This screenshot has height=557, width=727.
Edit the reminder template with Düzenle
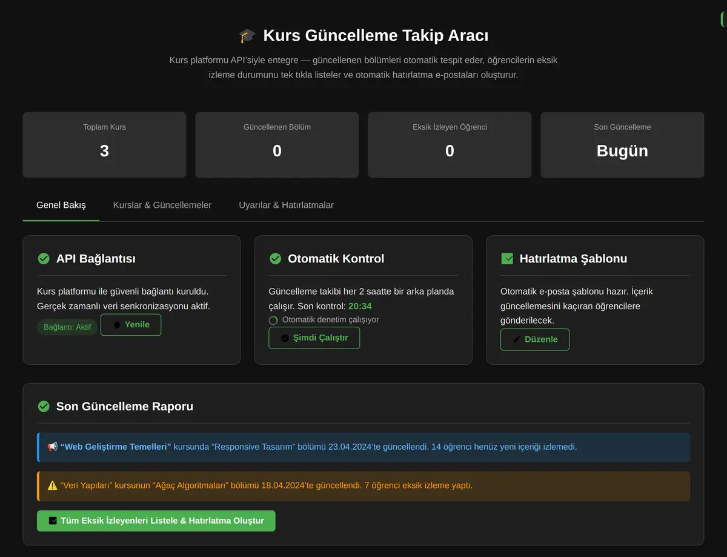[535, 339]
